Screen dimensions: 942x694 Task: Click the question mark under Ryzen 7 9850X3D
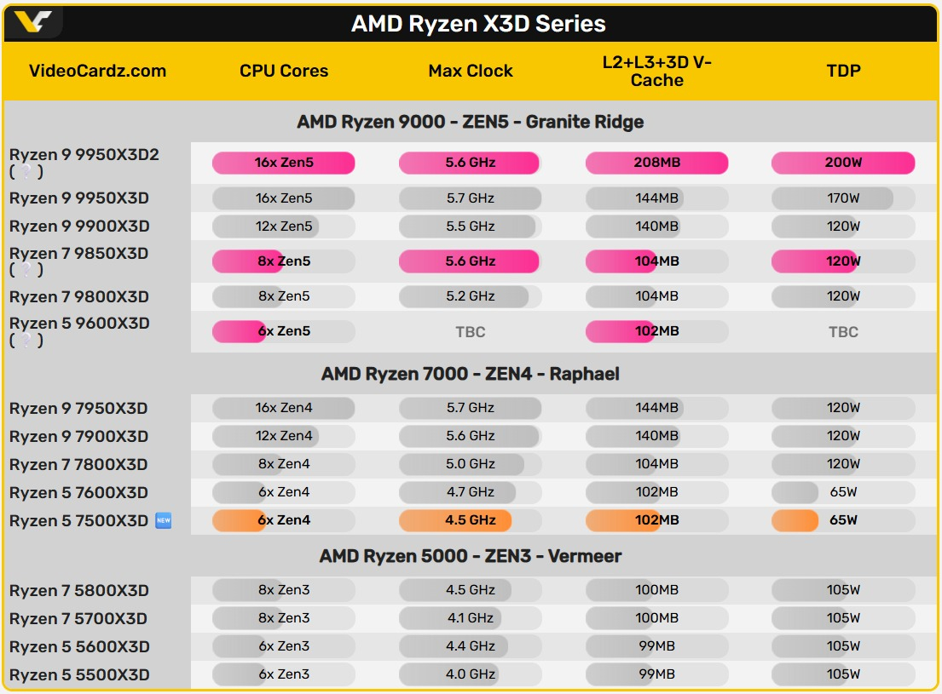tap(26, 270)
